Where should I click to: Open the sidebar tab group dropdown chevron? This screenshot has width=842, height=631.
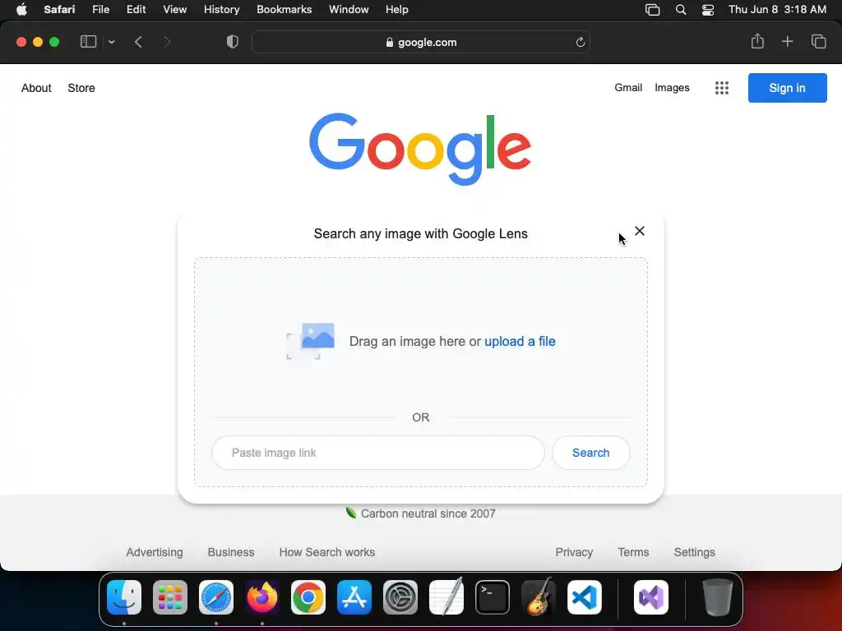[112, 42]
